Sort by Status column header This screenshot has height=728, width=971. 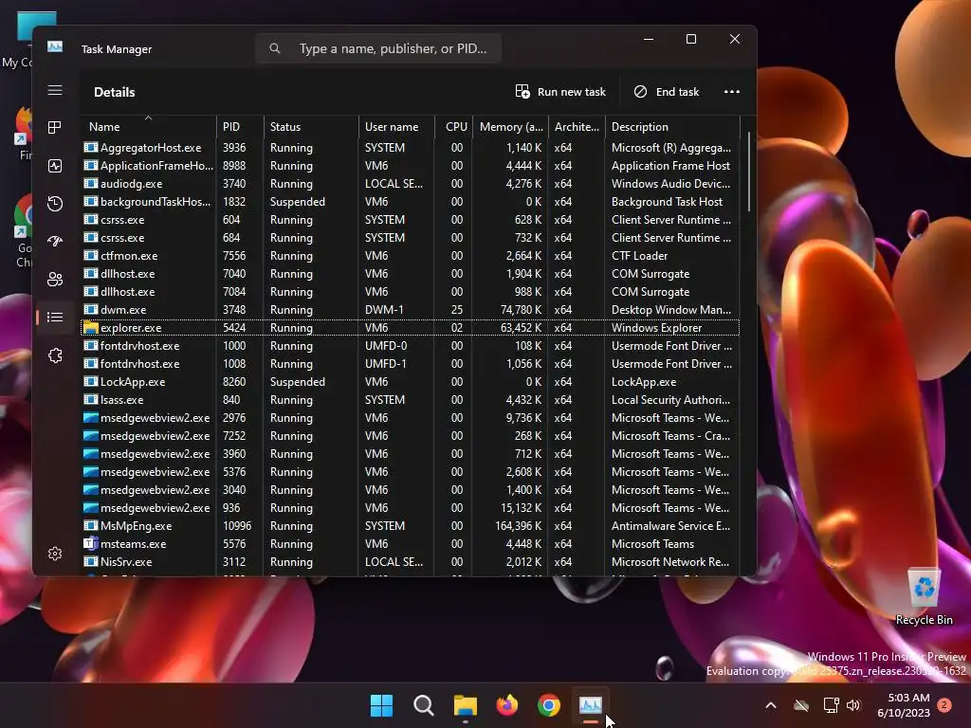pos(311,126)
